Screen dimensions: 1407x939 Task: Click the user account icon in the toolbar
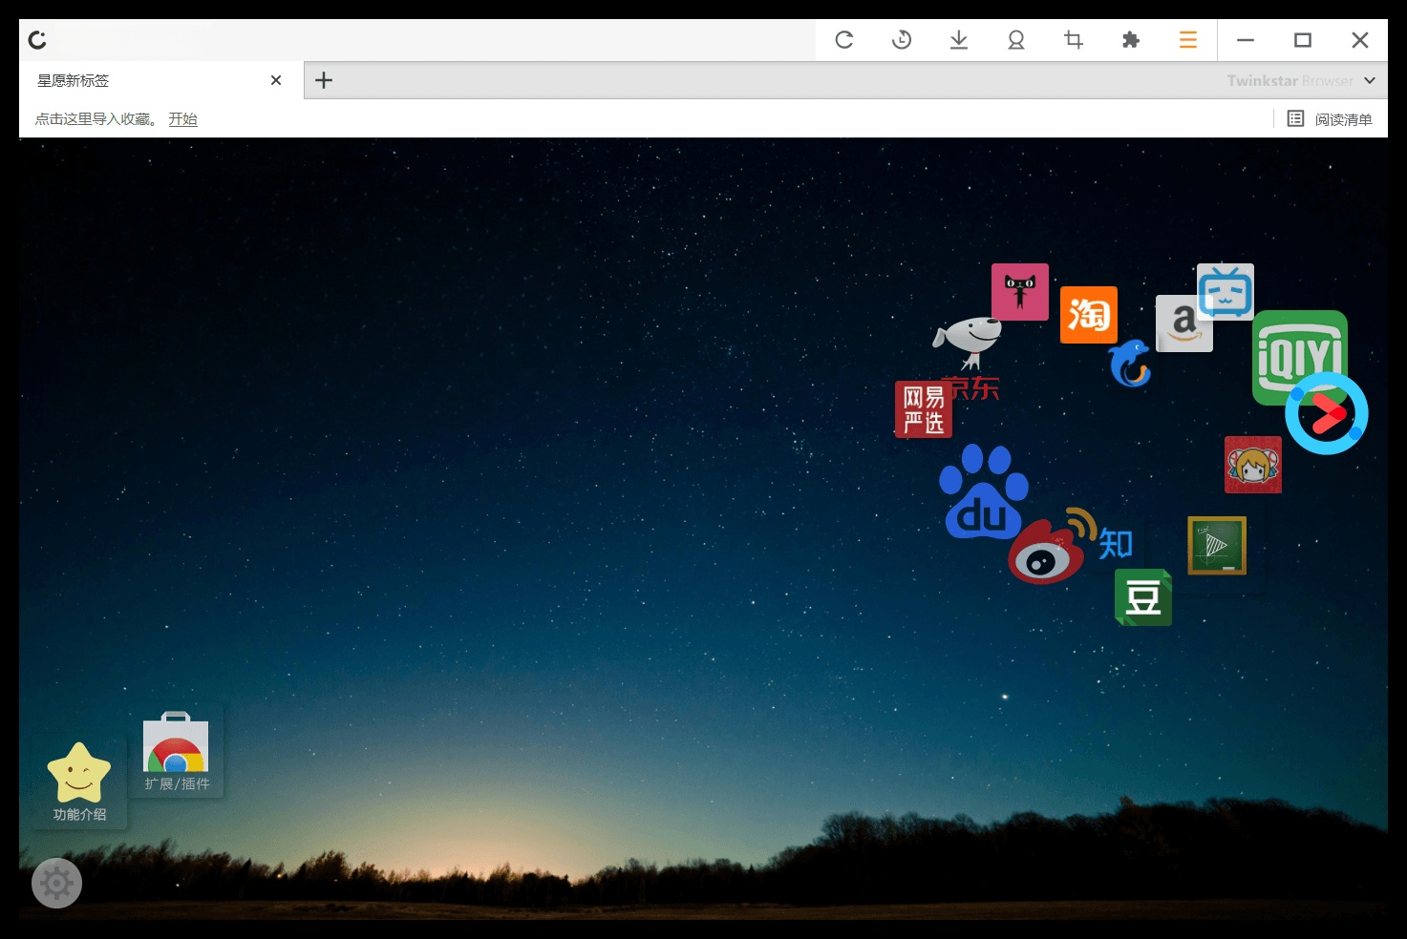[x=1016, y=40]
